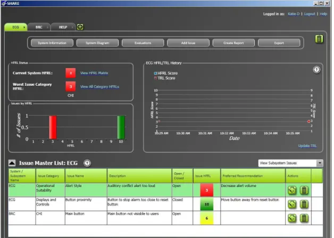334x238 pixels.
Task: Open the Help link in header
Action: [x=323, y=14]
